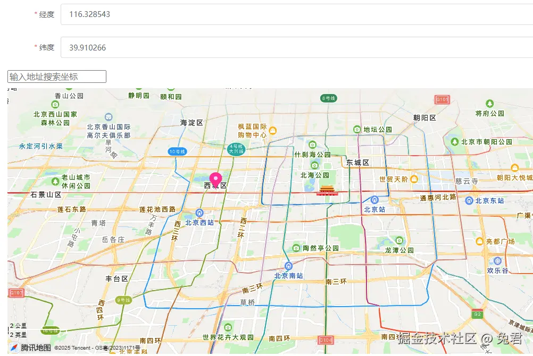The image size is (533, 356).
Task: Click the 通惠河北路 road label
Action: click(438, 197)
